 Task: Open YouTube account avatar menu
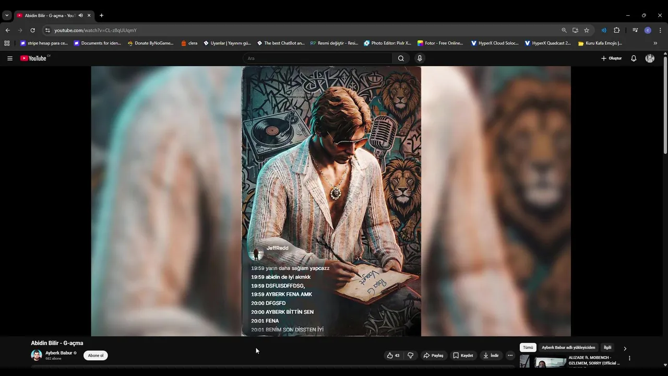(650, 58)
